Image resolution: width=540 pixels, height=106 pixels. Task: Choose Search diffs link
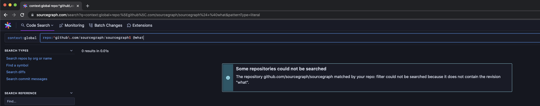tap(16, 72)
